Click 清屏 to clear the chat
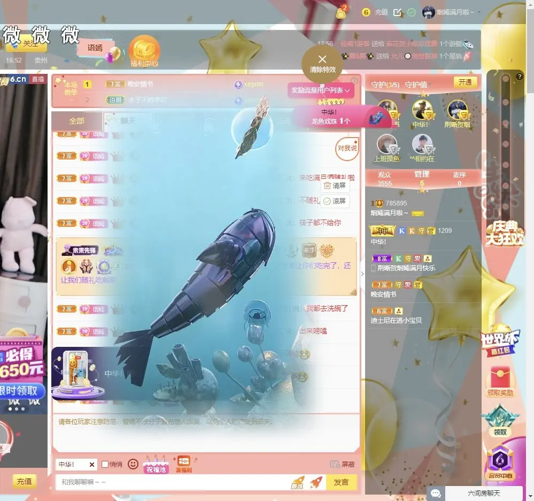534x501 pixels. coord(335,186)
